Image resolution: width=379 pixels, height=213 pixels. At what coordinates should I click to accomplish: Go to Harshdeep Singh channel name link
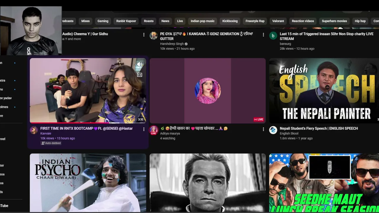tap(172, 44)
